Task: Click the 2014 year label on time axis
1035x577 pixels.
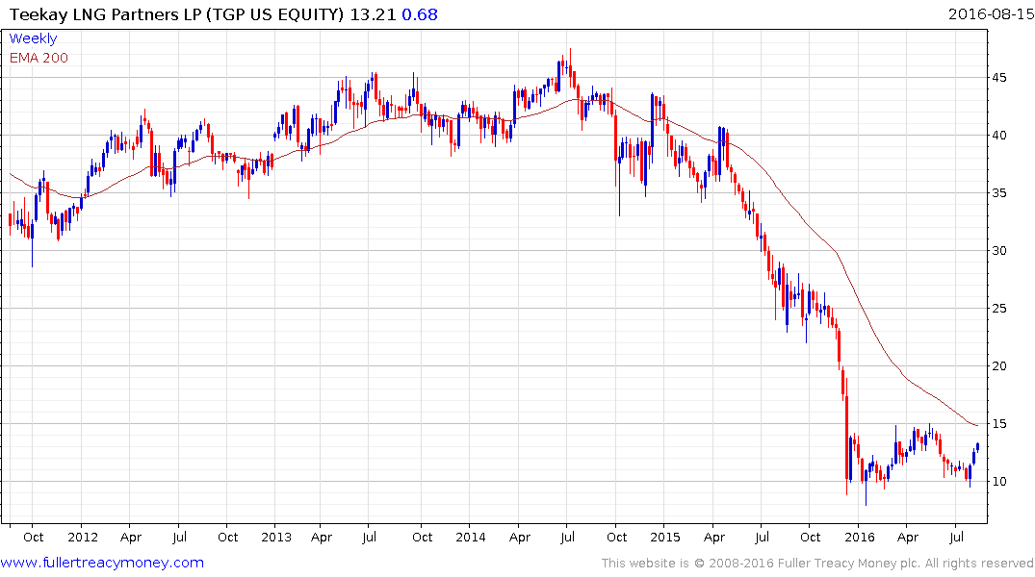Action: click(x=470, y=537)
